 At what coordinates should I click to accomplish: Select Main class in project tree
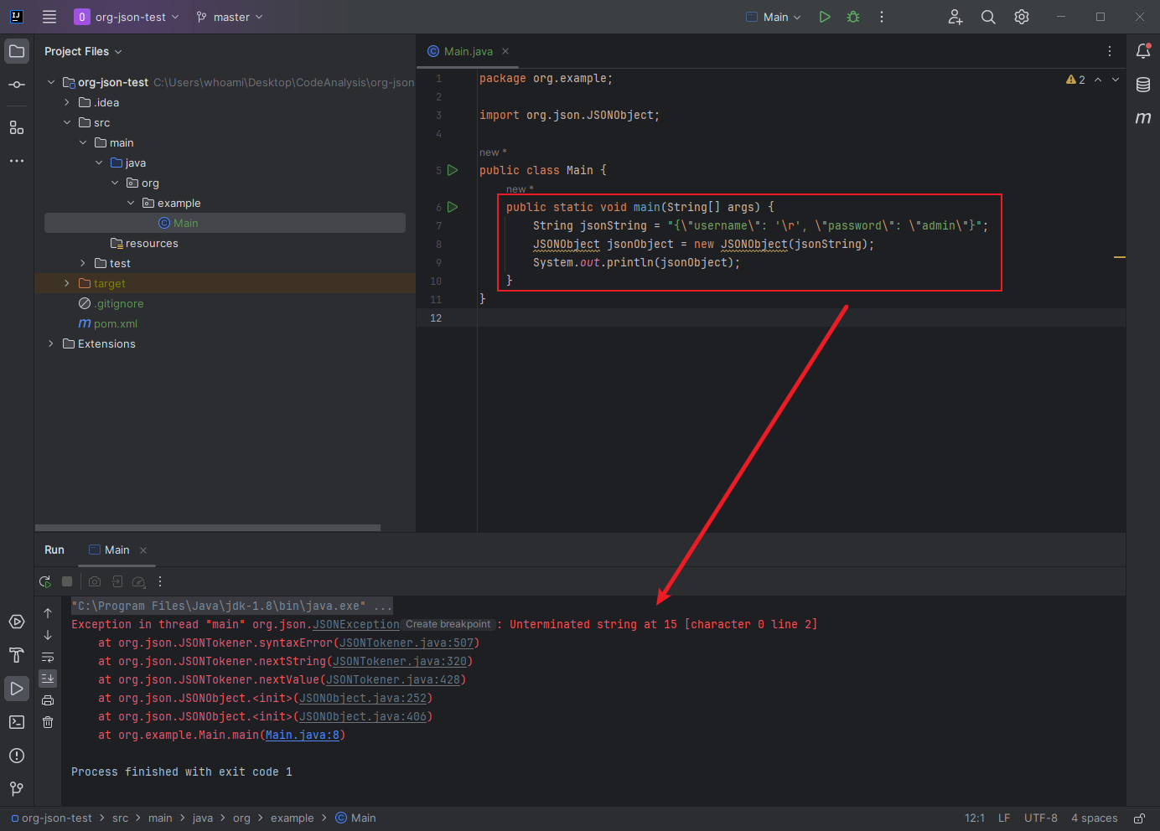(x=225, y=223)
